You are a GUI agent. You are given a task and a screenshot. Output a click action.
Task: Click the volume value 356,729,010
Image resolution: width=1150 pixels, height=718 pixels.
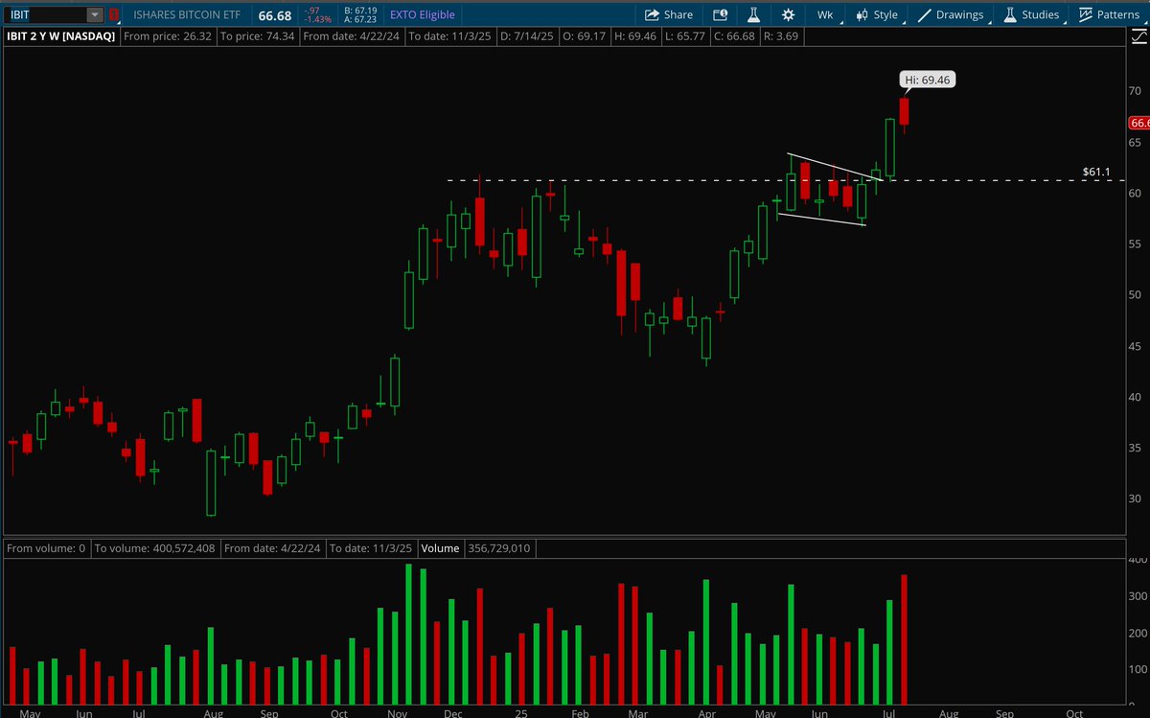click(x=499, y=548)
